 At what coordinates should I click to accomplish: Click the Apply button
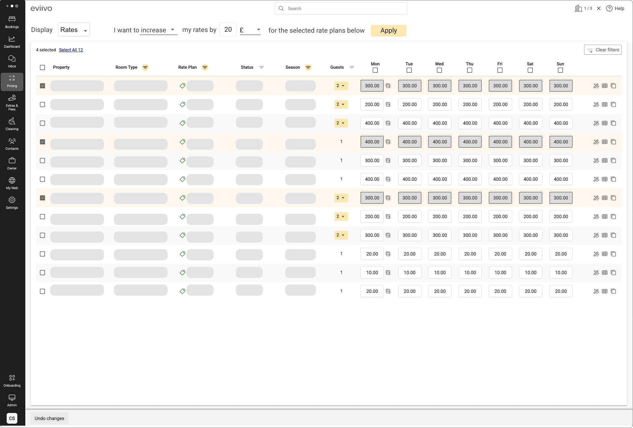click(x=388, y=31)
